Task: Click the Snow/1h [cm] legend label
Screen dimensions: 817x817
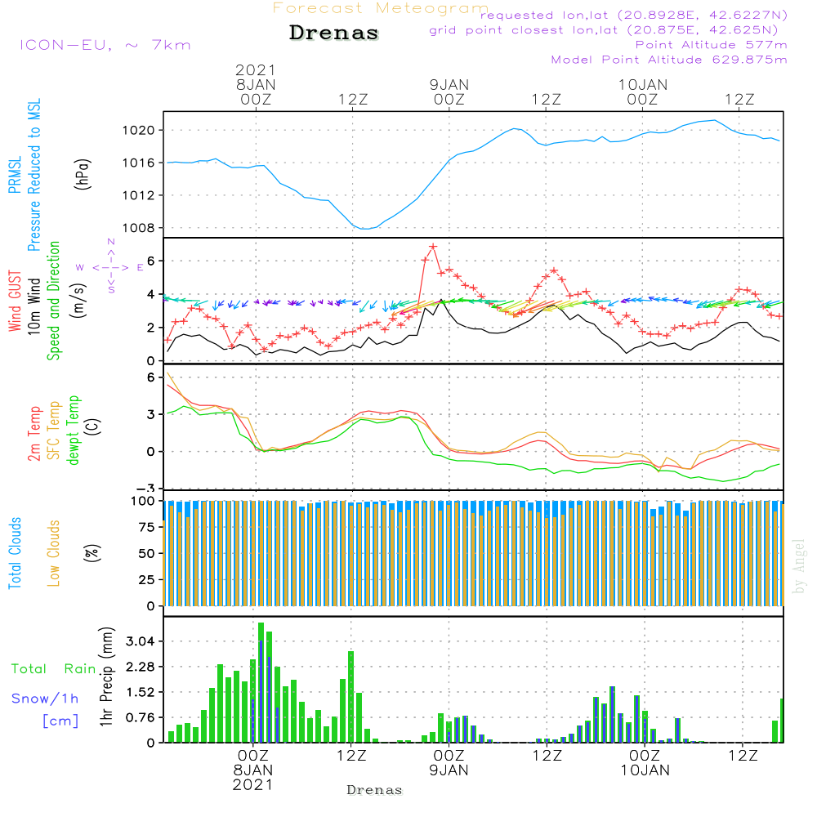Action: (45, 708)
